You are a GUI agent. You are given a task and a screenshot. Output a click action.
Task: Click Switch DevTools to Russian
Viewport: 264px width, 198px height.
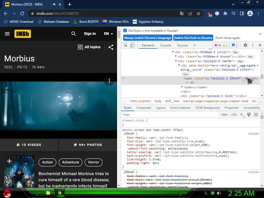(x=193, y=38)
